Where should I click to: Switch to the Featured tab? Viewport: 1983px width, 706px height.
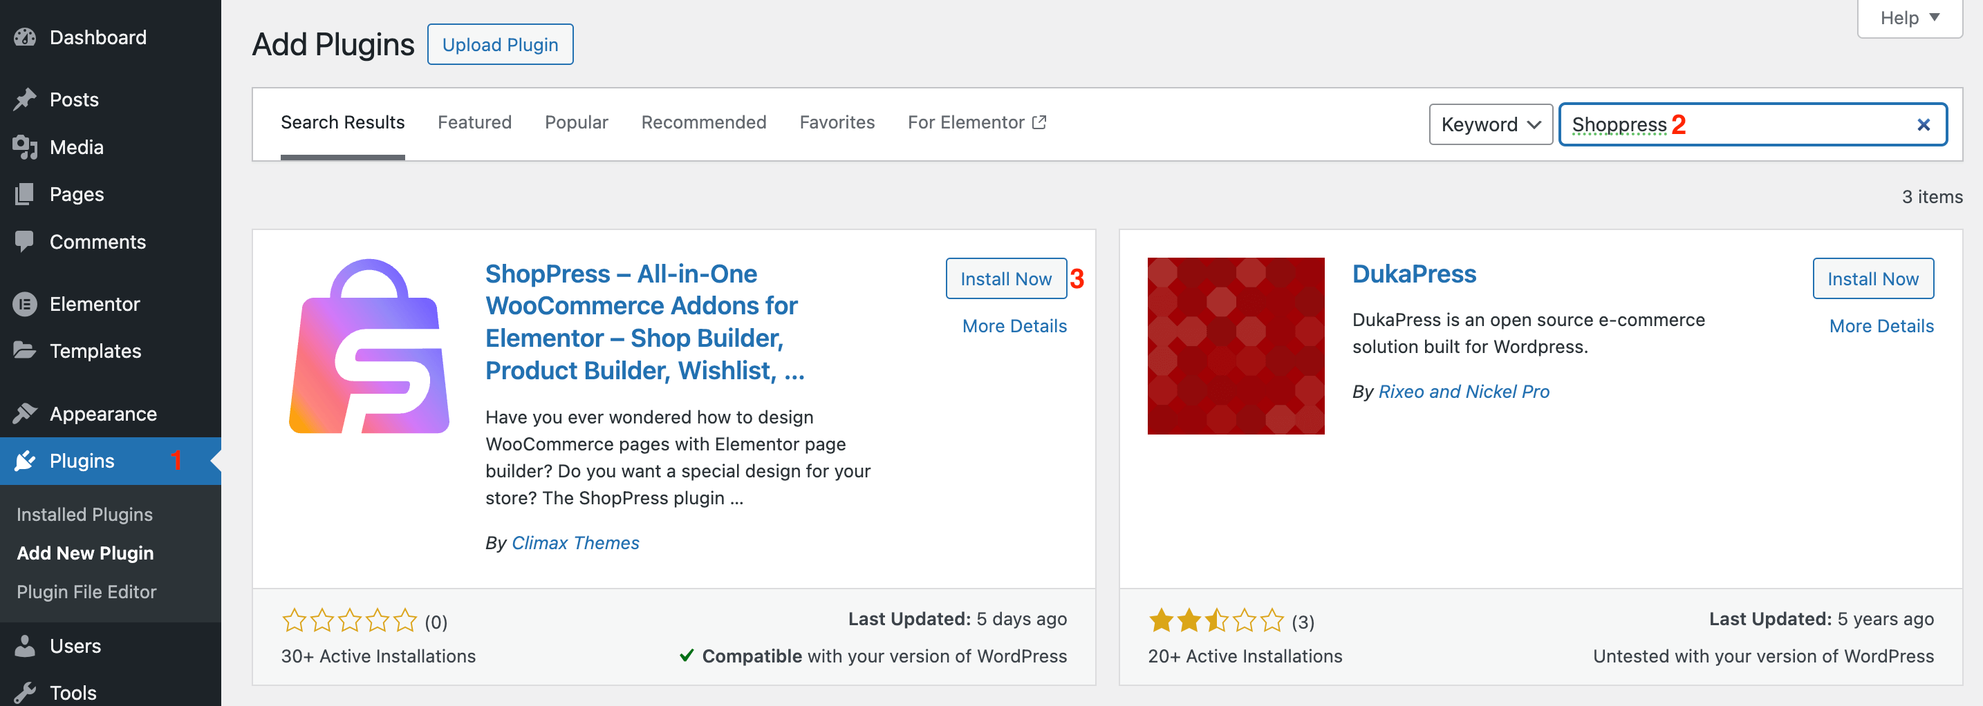click(x=474, y=122)
